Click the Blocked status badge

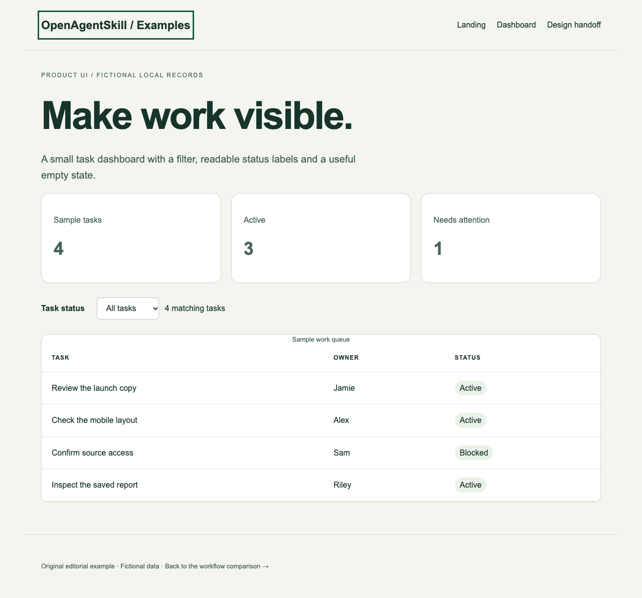click(474, 453)
